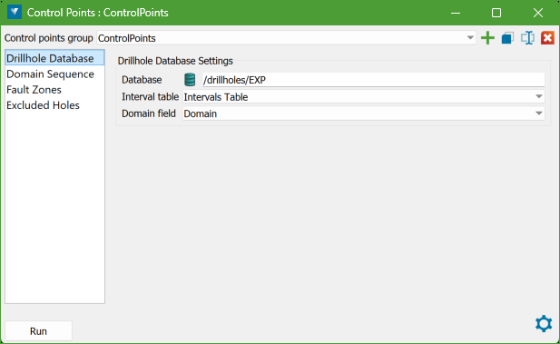Switch to Domain Sequence section
Image resolution: width=560 pixels, height=344 pixels.
54,74
